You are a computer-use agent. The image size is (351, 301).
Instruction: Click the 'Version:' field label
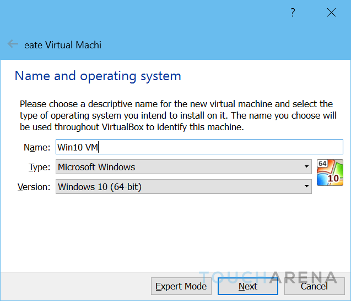pyautogui.click(x=34, y=187)
